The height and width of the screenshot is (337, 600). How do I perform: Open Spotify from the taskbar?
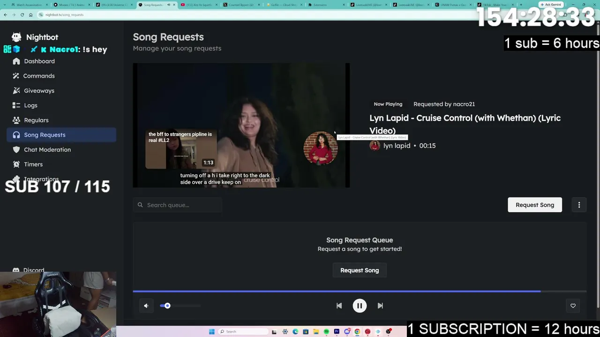click(326, 331)
